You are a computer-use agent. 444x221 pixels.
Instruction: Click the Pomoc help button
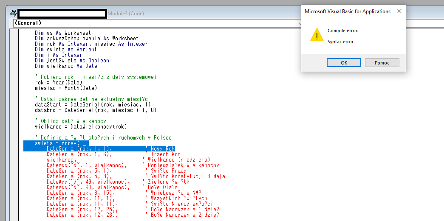tap(382, 63)
